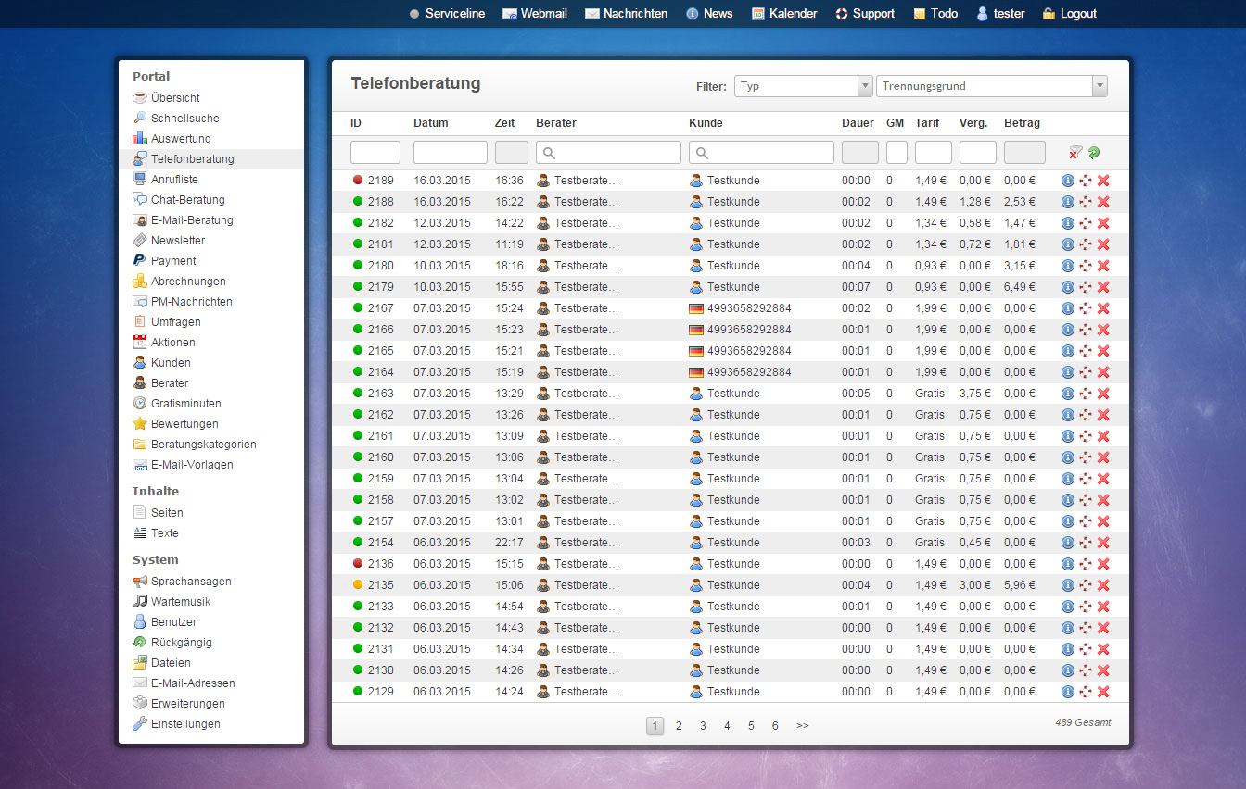Open the Trennungsgrund filter dropdown
The image size is (1246, 789).
[x=992, y=86]
